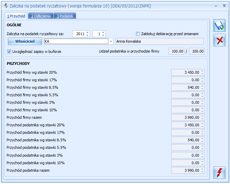This screenshot has height=184, width=230.
Task: Click label Udział podatnika w przychodzie firmy
Action: coord(129,51)
